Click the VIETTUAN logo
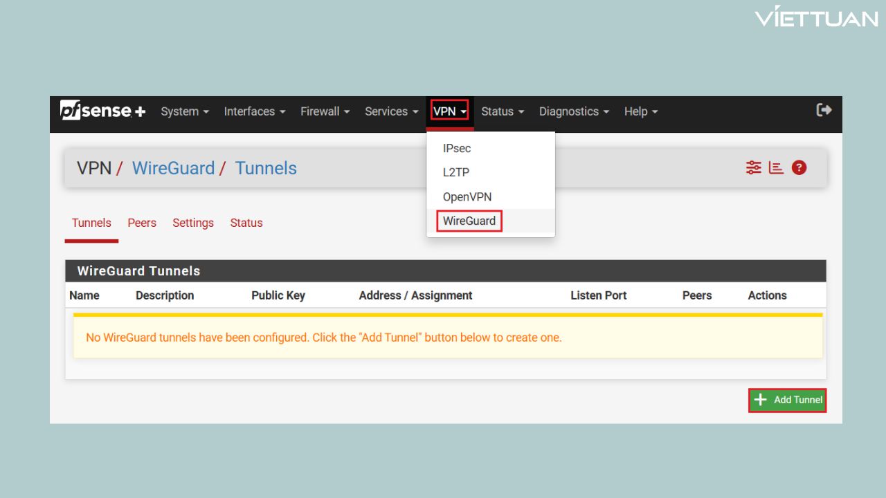The height and width of the screenshot is (498, 886). [817, 18]
